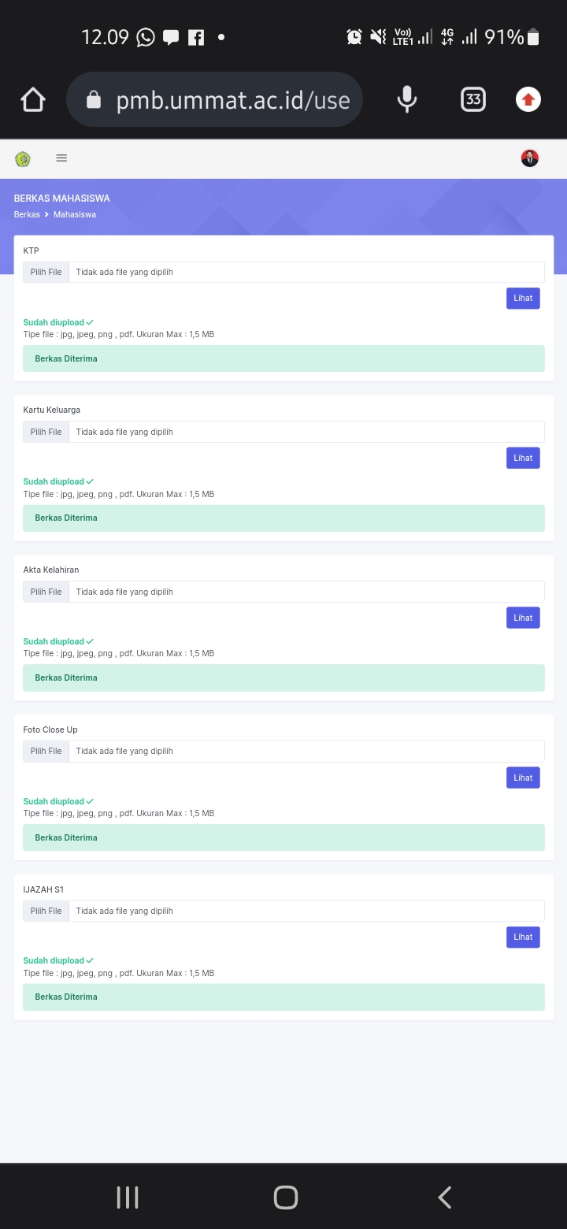Image resolution: width=567 pixels, height=1229 pixels.
Task: Choose a file for Kartu Keluarga
Action: pyautogui.click(x=46, y=432)
